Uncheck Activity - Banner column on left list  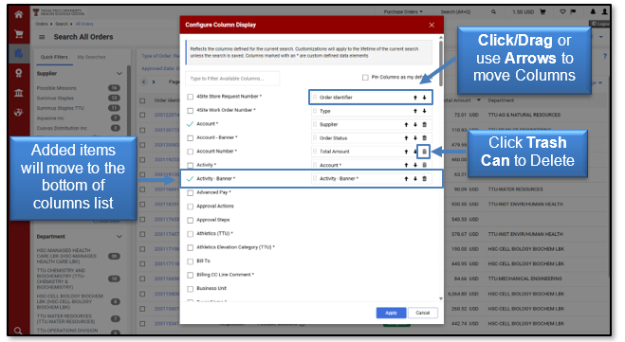click(190, 179)
